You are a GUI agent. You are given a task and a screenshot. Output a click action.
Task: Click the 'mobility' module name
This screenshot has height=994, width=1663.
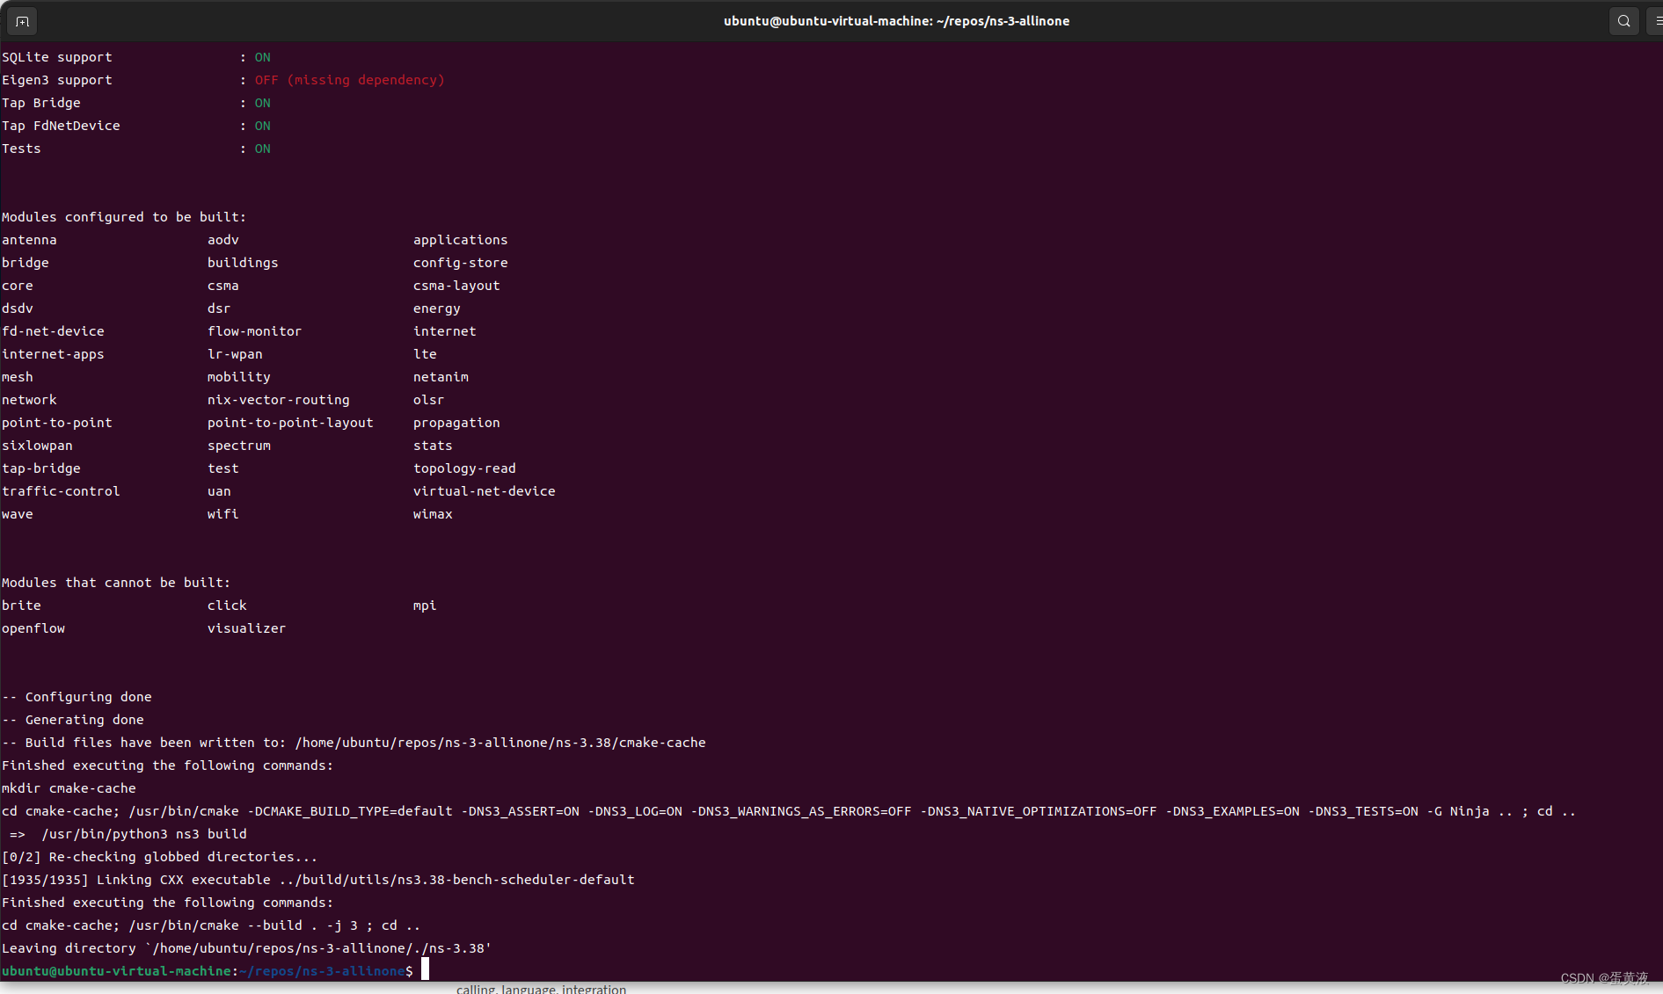238,377
